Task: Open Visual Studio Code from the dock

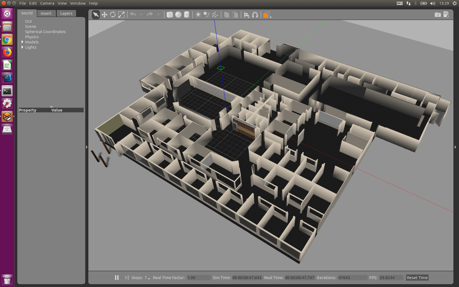Action: (x=7, y=78)
